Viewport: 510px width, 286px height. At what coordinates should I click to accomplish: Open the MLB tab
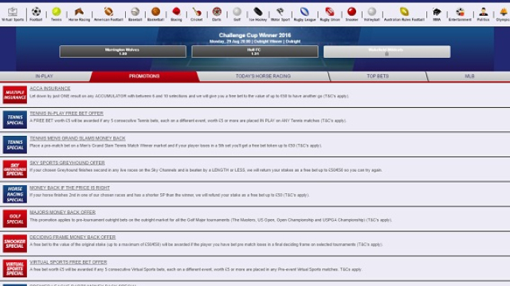469,76
